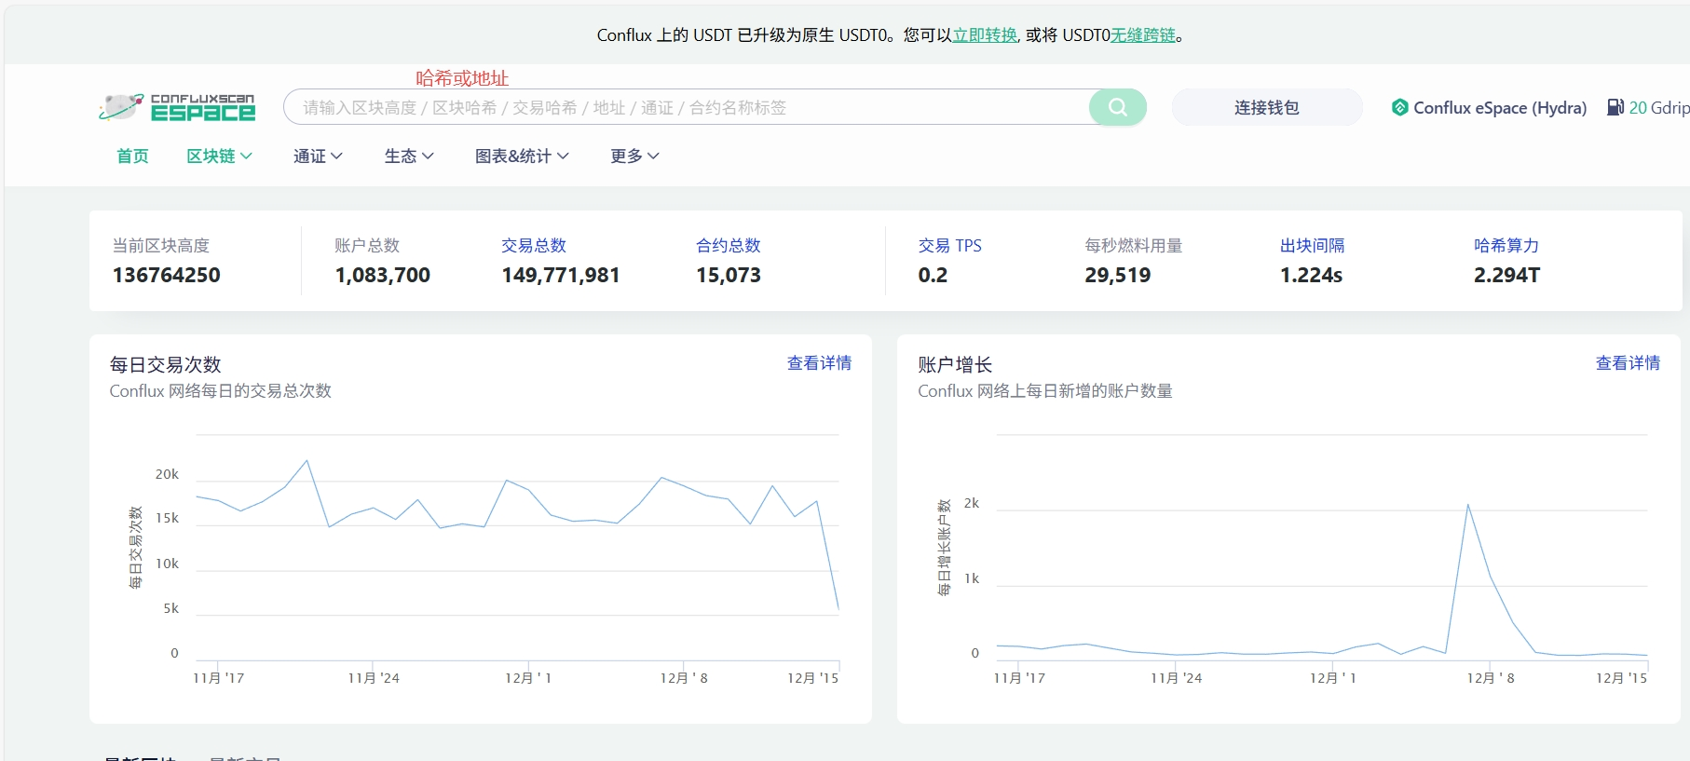The height and width of the screenshot is (761, 1690).
Task: Click the ConfluxScan eSpace logo
Action: click(177, 107)
